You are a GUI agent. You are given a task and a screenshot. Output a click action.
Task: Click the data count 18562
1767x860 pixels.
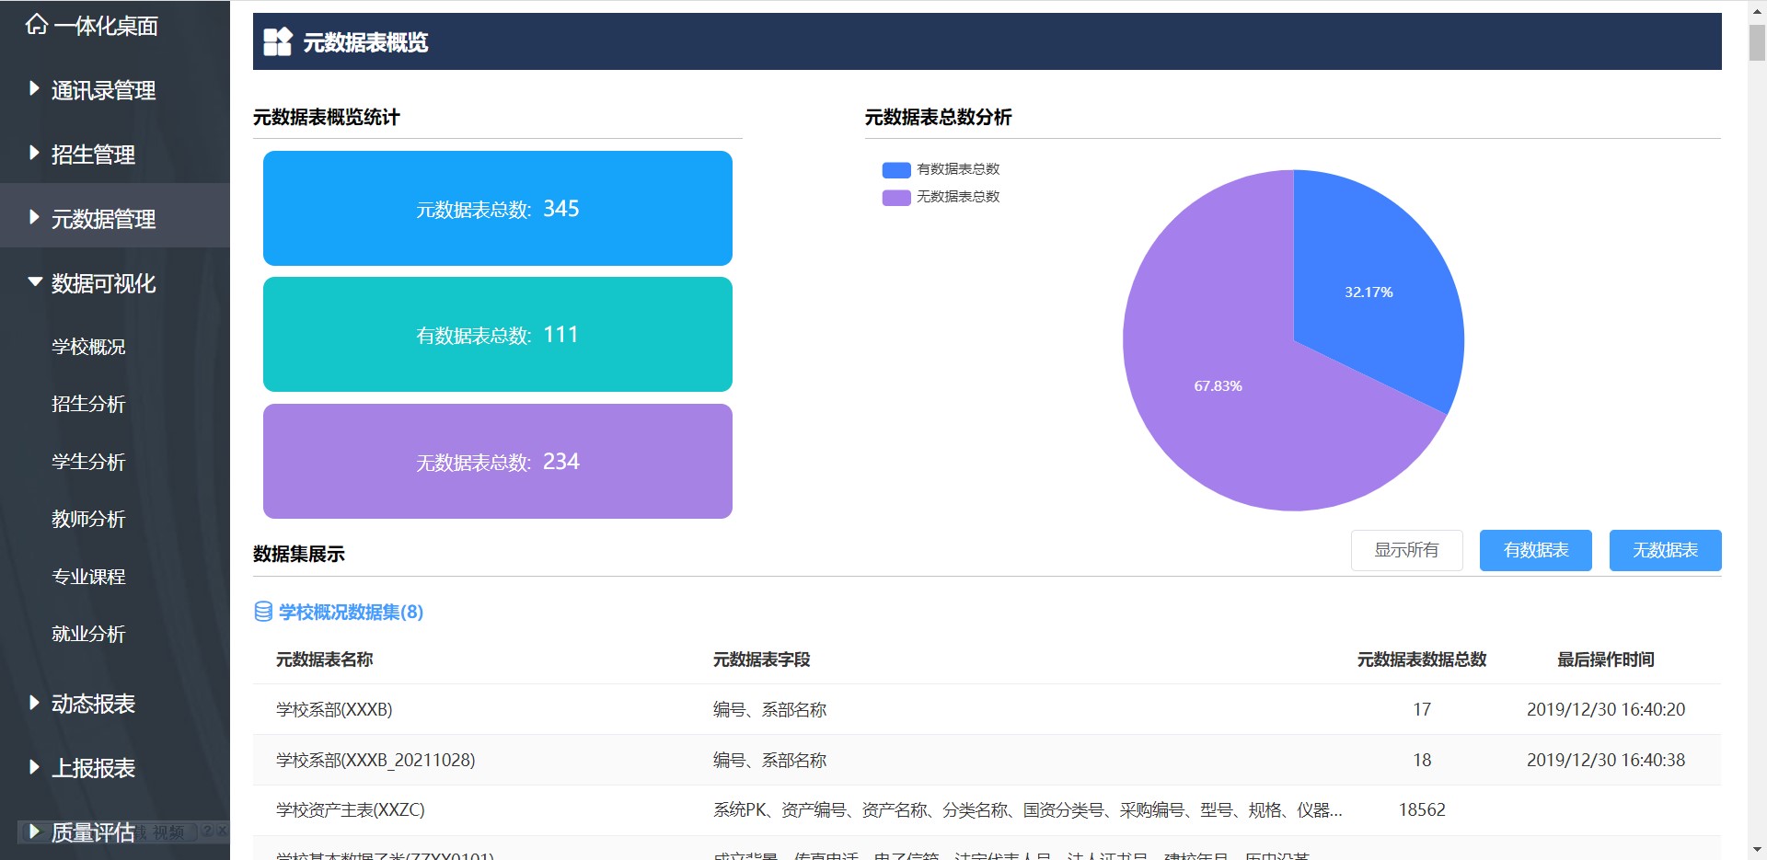[x=1422, y=810]
